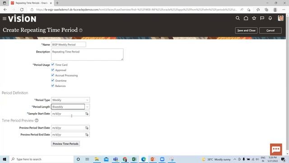Expand the Period Length dropdown arrow
The image size is (289, 163).
pos(87,107)
